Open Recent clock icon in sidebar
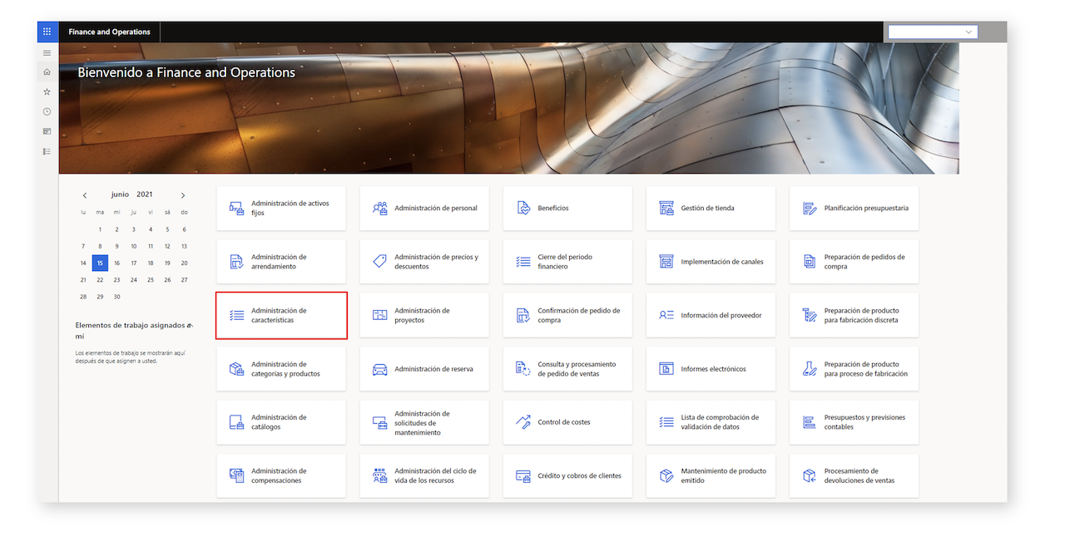This screenshot has height=556, width=1065. [x=47, y=111]
